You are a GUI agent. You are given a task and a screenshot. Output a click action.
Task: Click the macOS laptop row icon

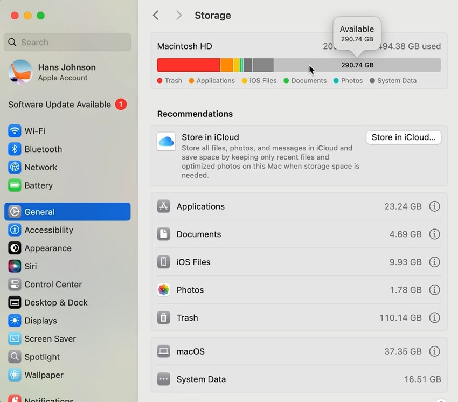click(x=164, y=351)
